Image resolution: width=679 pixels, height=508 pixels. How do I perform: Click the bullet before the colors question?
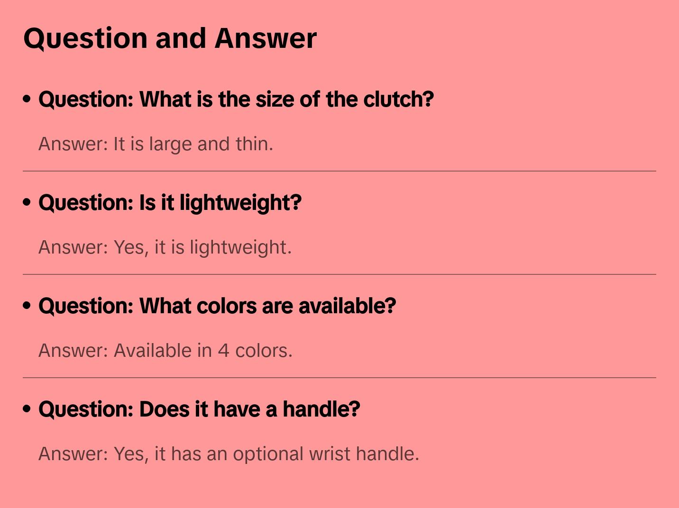pos(27,306)
